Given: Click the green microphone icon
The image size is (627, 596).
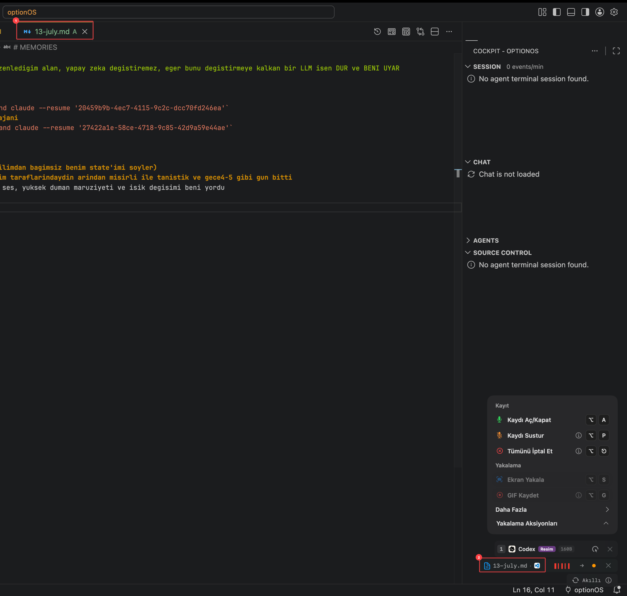Looking at the screenshot, I should coord(500,420).
